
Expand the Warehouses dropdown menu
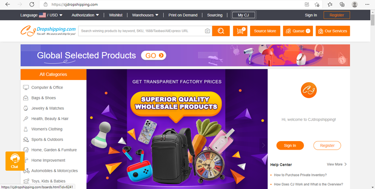coord(145,15)
